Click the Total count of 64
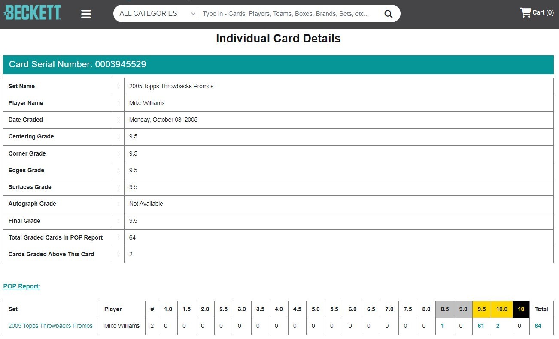Screen dimensions: 559x339 coord(538,326)
